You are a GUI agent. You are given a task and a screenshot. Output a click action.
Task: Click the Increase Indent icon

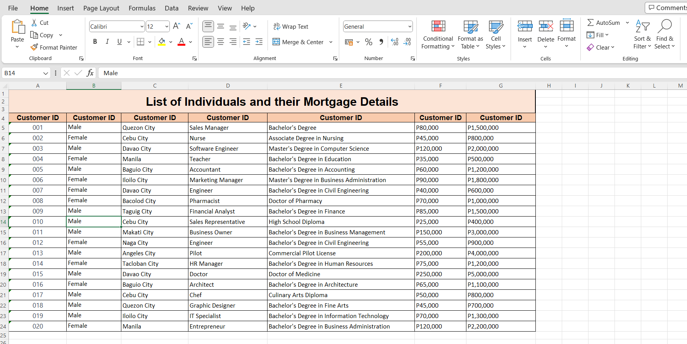pyautogui.click(x=259, y=42)
